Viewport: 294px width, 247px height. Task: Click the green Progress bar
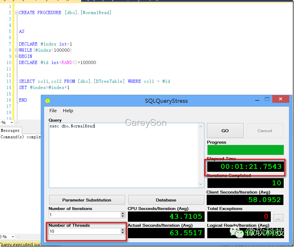(245, 150)
